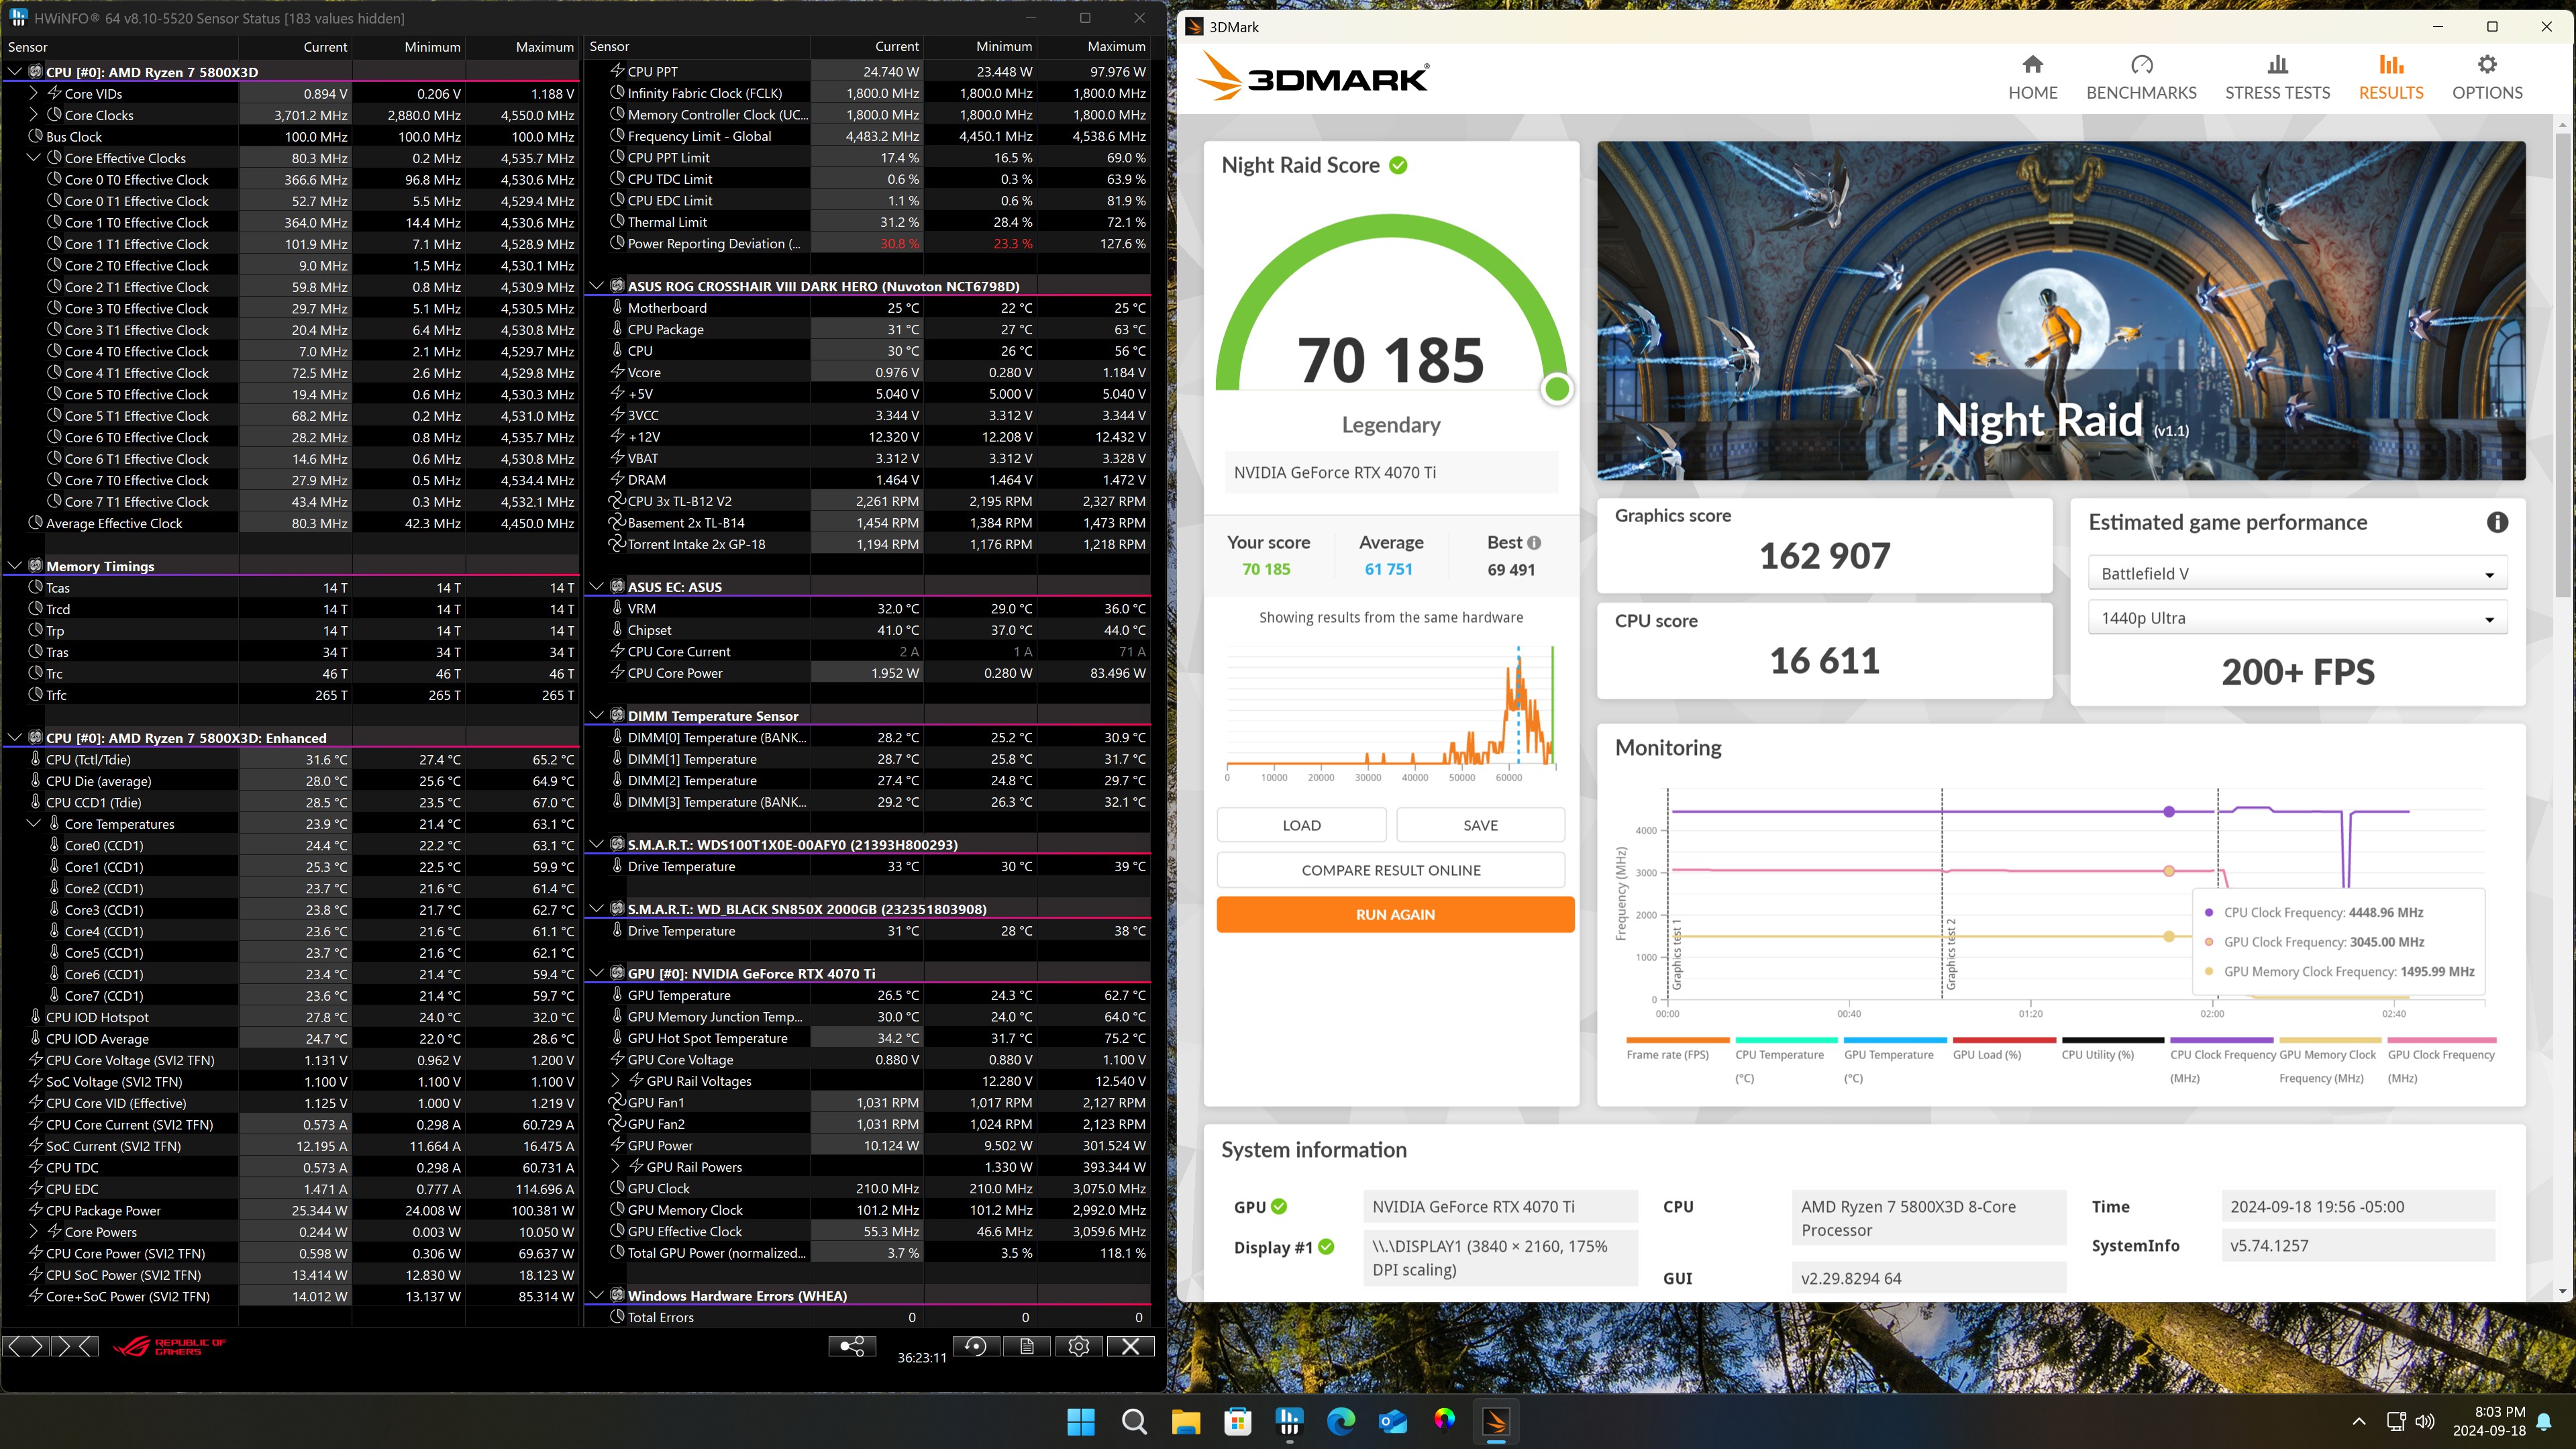Click COMPARE RESULT ONLINE
This screenshot has height=1449, width=2576.
[x=1391, y=870]
